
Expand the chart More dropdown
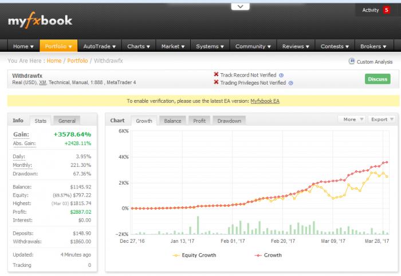(352, 119)
